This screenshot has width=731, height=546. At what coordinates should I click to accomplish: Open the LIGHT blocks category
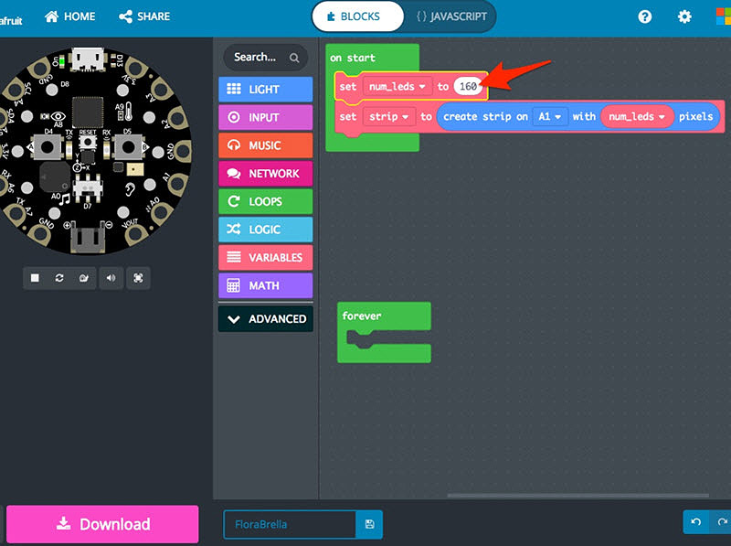click(x=265, y=89)
